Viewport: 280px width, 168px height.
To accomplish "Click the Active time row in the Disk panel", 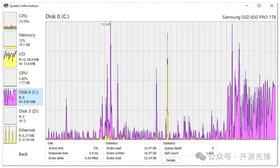I will point(73,148).
